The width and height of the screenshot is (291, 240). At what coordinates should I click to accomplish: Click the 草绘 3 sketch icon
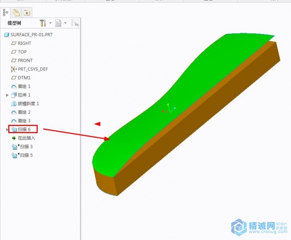pyautogui.click(x=14, y=121)
